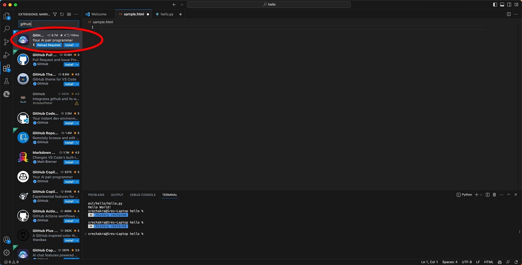Open Ln 1, Col 1 go-to-line
522x265 pixels.
(430, 262)
